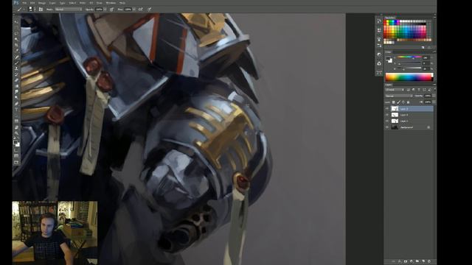Open the Layer menu
This screenshot has height=265, width=472.
pos(52,3)
